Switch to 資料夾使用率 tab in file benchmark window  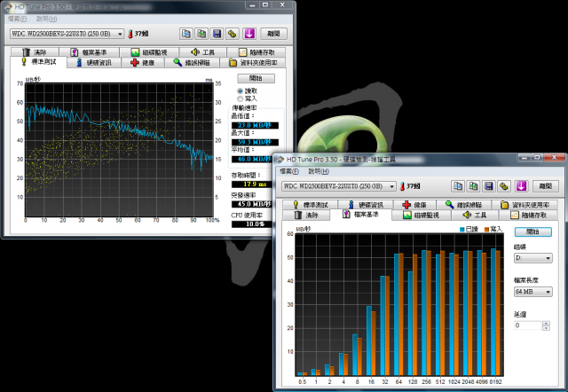(525, 205)
